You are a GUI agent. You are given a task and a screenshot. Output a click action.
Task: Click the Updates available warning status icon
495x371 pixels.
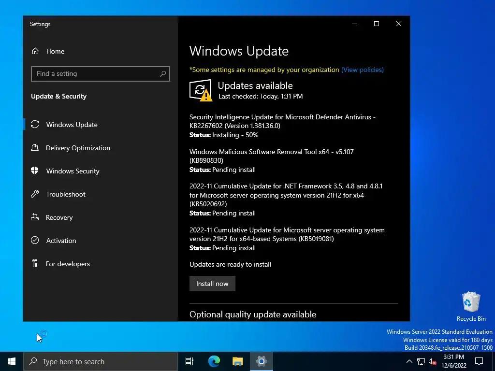201,90
